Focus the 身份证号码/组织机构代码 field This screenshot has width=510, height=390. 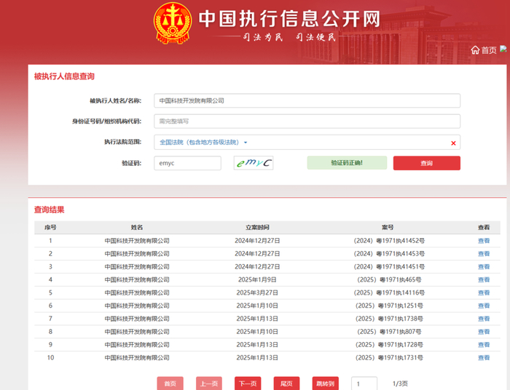(x=306, y=122)
